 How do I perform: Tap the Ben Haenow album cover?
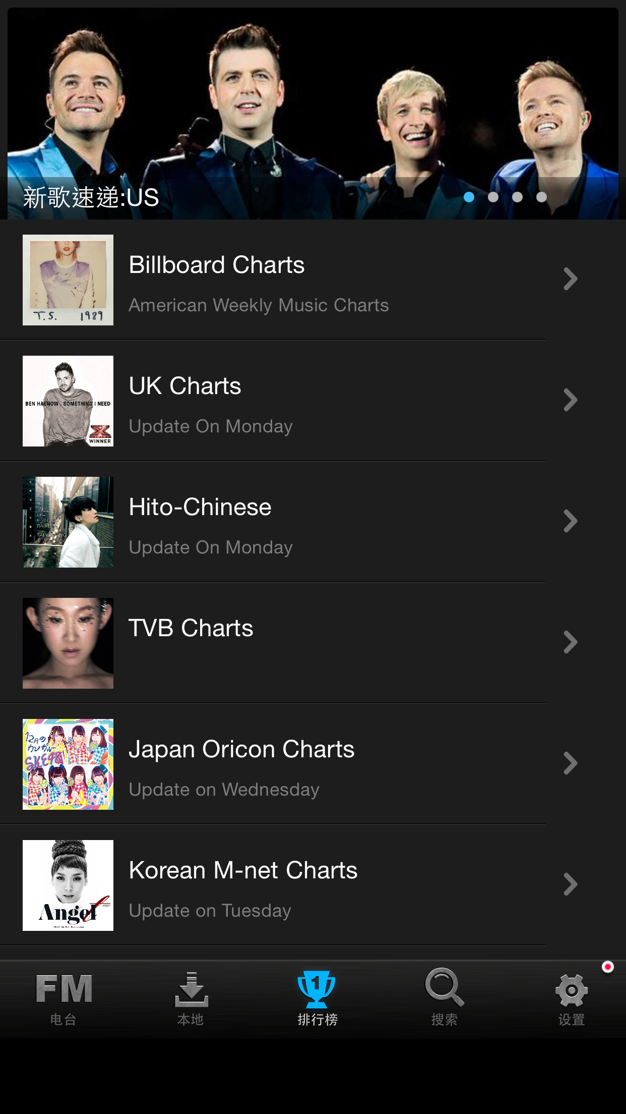[68, 401]
